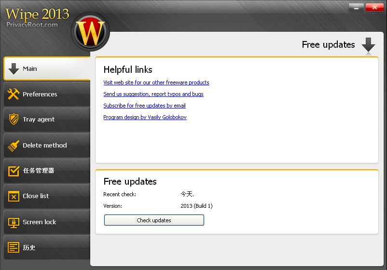
Task: Follow Subscribe for free updates by email
Action: pyautogui.click(x=144, y=106)
